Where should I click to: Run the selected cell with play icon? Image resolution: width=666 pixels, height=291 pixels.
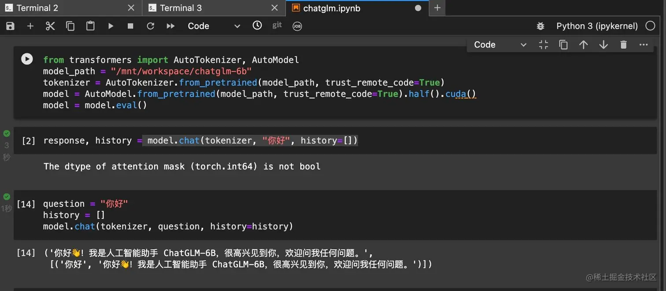coord(111,26)
